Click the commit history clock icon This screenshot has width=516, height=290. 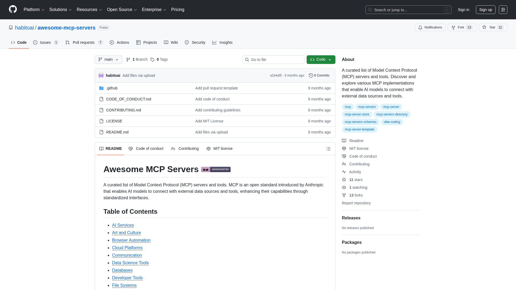click(x=311, y=75)
